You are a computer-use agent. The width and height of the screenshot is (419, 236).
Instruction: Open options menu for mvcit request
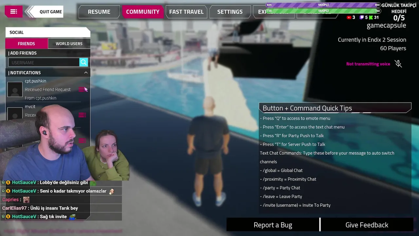click(x=82, y=115)
